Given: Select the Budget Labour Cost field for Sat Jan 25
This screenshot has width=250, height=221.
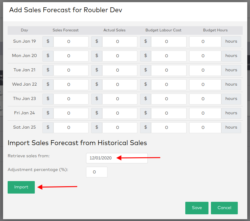Looking at the screenshot, I should (x=168, y=127).
